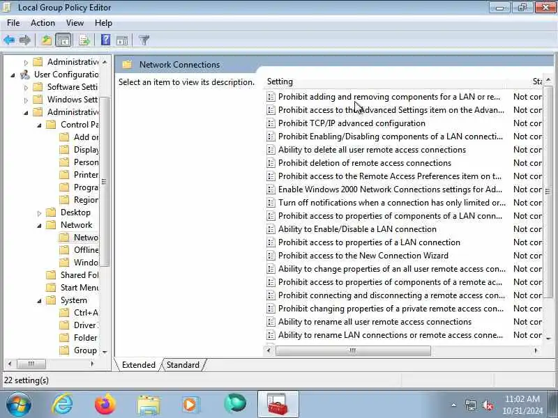Click the Up one level folder icon
This screenshot has width=558, height=418.
[x=46, y=40]
